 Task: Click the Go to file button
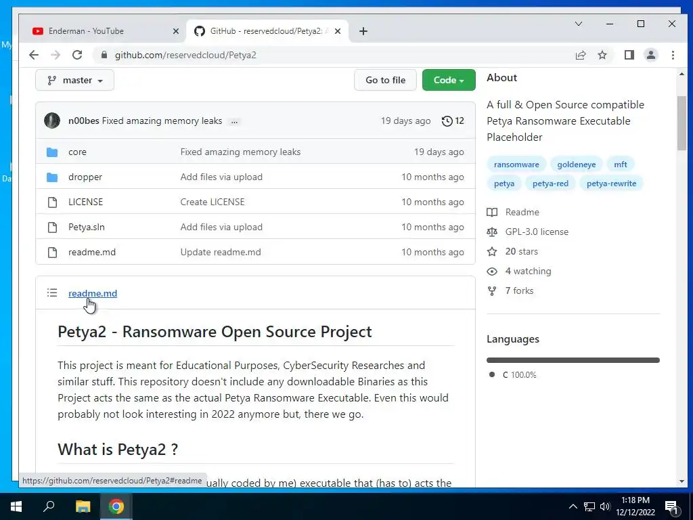pos(385,80)
